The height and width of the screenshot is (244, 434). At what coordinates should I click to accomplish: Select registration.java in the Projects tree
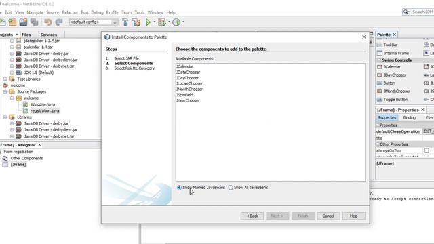45,110
